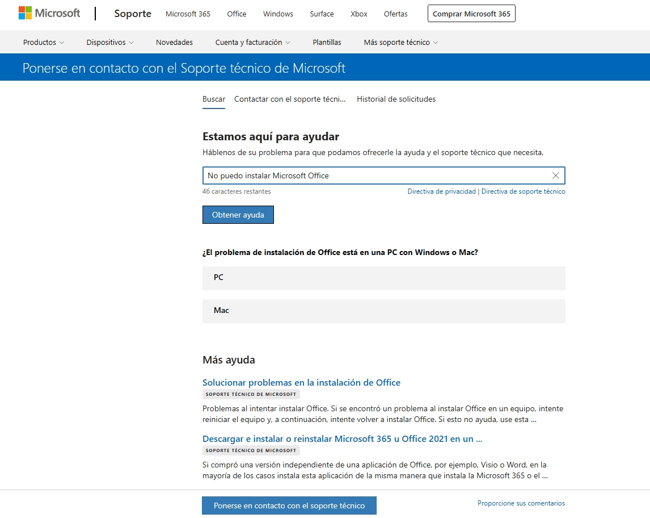Go to Ofertas in top navigation
This screenshot has width=650, height=518.
pos(395,14)
